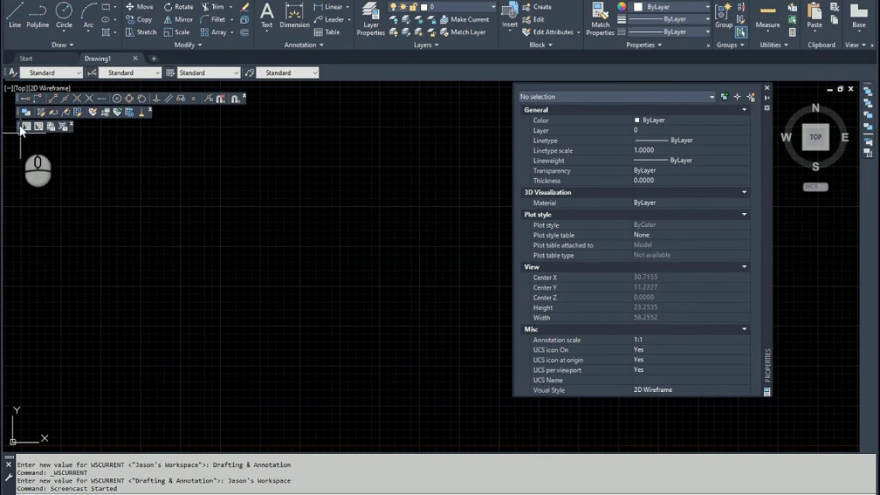Image resolution: width=880 pixels, height=495 pixels.
Task: Click the object color wheel icon
Action: pyautogui.click(x=621, y=7)
